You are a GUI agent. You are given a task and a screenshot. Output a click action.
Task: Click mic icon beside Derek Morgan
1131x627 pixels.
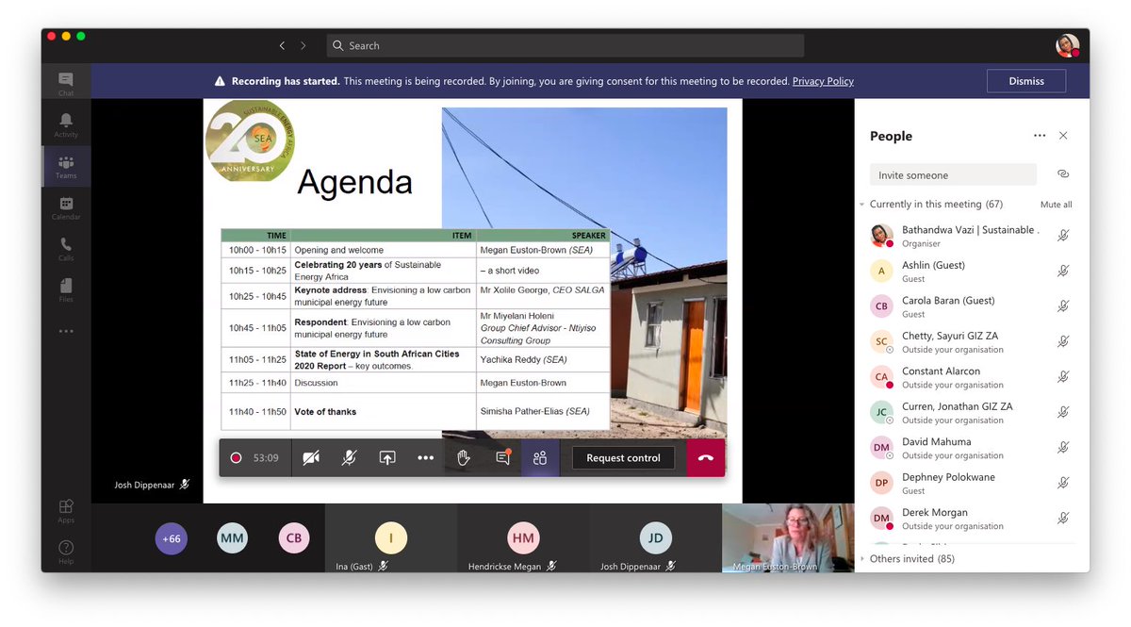point(1063,518)
